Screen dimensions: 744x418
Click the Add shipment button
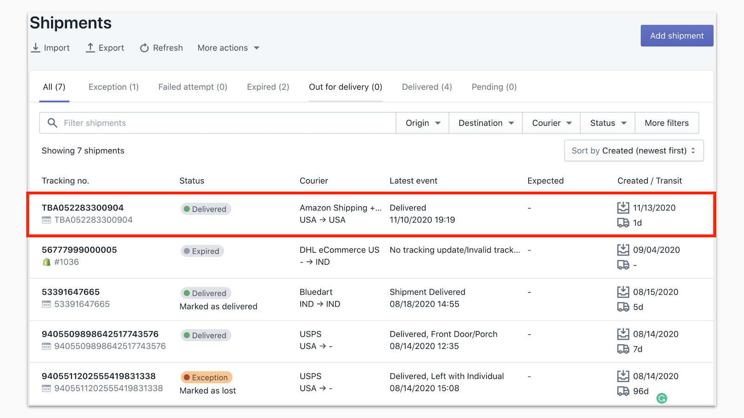tap(677, 36)
